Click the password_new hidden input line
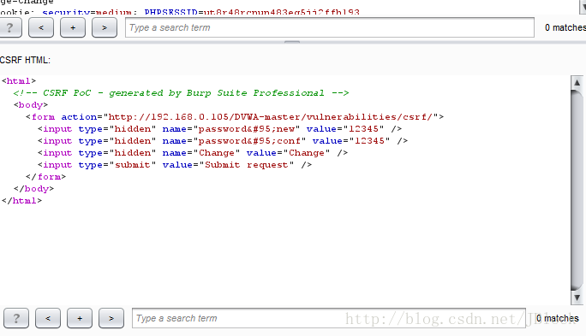Viewport: 586px width, 336px height. pos(219,128)
